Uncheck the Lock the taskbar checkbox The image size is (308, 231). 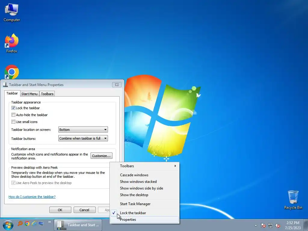click(13, 108)
